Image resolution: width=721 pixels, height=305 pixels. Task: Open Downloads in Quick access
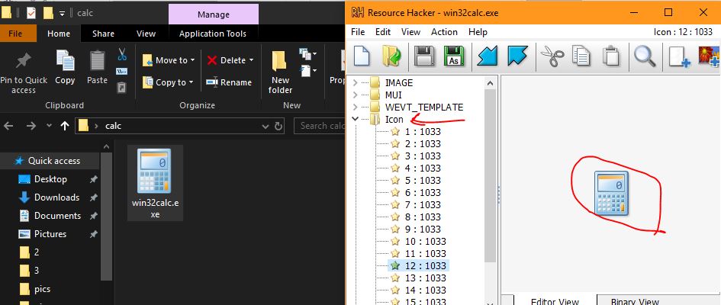56,197
